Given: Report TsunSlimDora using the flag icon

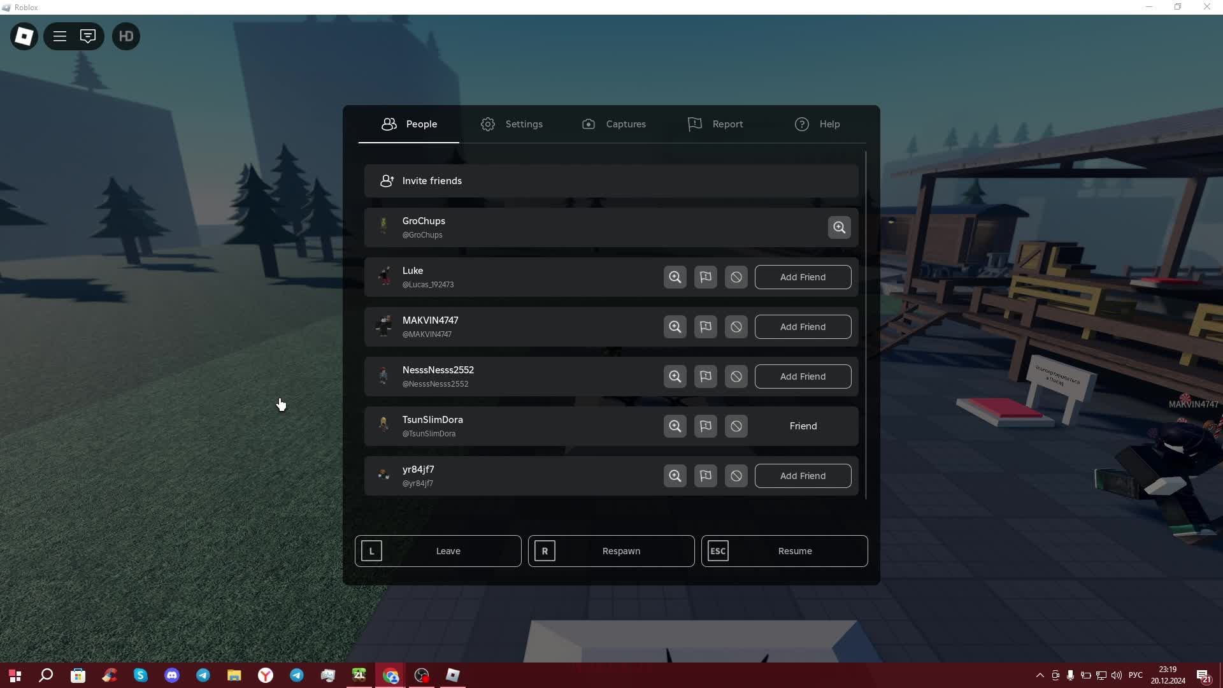Looking at the screenshot, I should (x=705, y=426).
